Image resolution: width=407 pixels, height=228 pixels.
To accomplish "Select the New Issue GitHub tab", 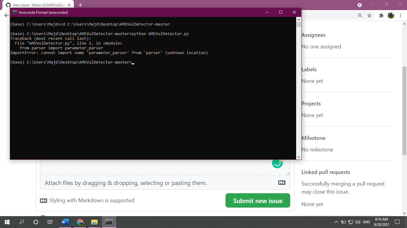I will point(38,5).
